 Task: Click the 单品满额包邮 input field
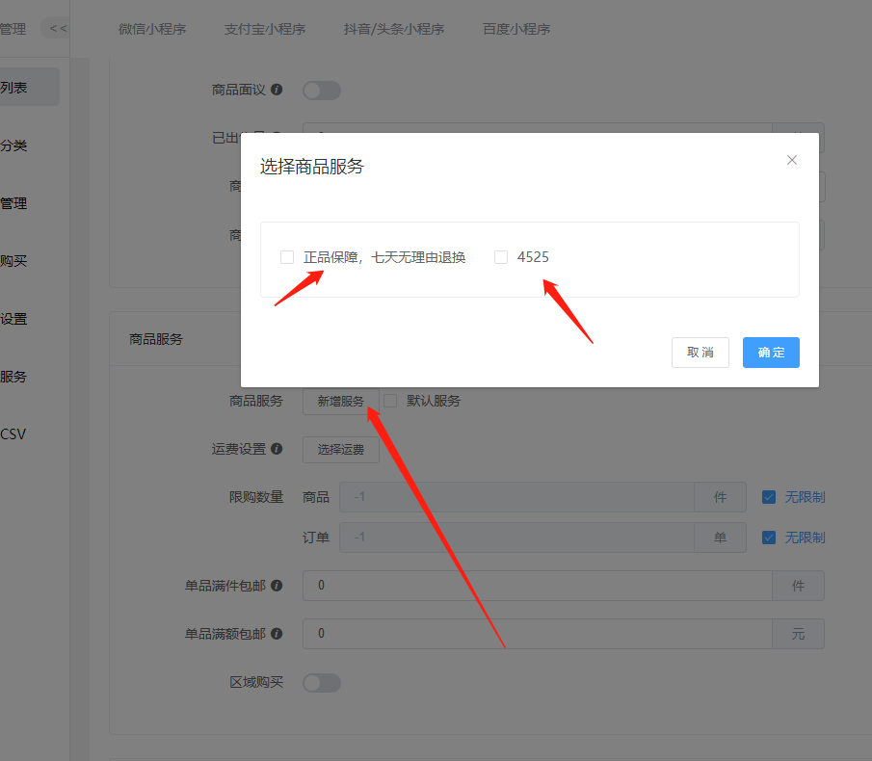pos(537,634)
